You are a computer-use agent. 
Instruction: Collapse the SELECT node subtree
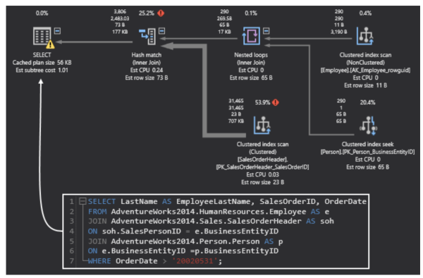click(x=57, y=31)
